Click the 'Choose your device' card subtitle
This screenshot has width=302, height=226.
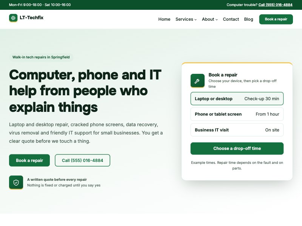242,84
